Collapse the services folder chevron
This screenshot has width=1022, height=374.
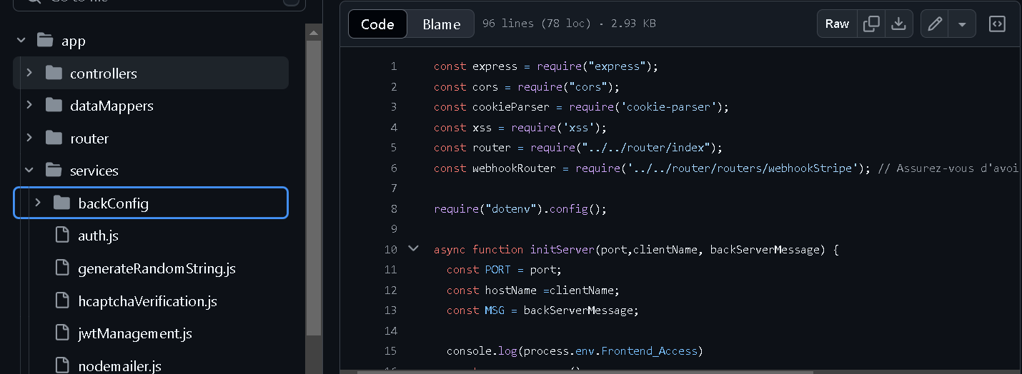coord(29,170)
